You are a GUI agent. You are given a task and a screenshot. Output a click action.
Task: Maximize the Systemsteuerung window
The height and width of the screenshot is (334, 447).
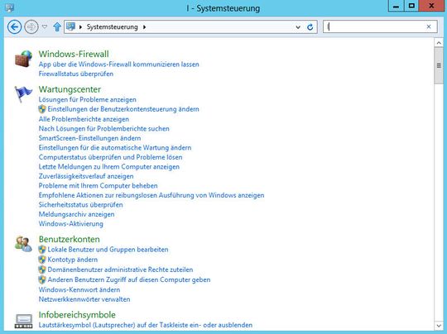pos(411,6)
